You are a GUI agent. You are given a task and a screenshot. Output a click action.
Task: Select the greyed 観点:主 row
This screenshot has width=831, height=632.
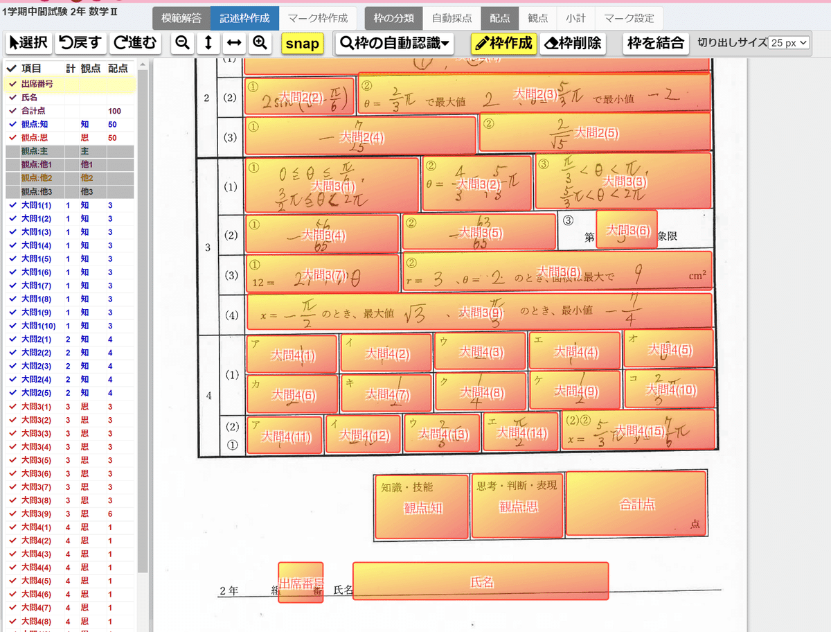[69, 151]
